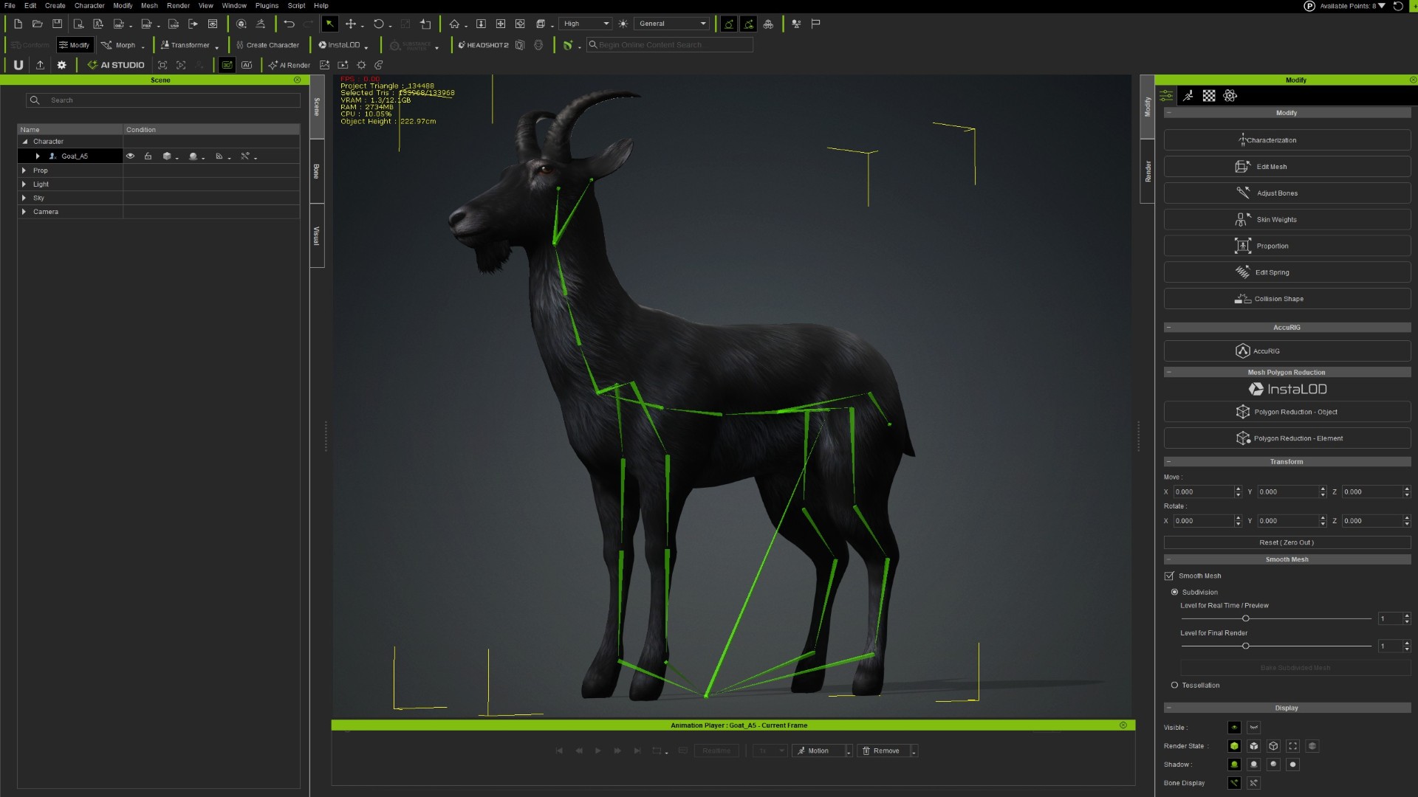This screenshot has height=797, width=1418.
Task: Click the Undo arrow icon
Action: click(289, 24)
